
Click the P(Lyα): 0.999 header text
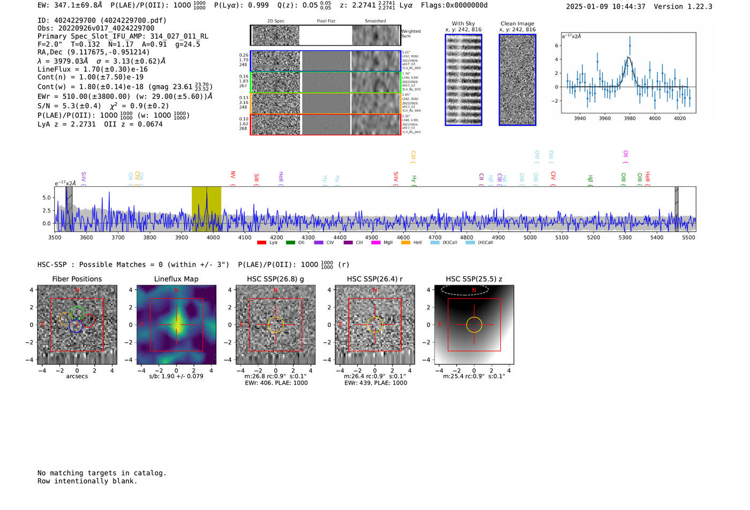[242, 5]
